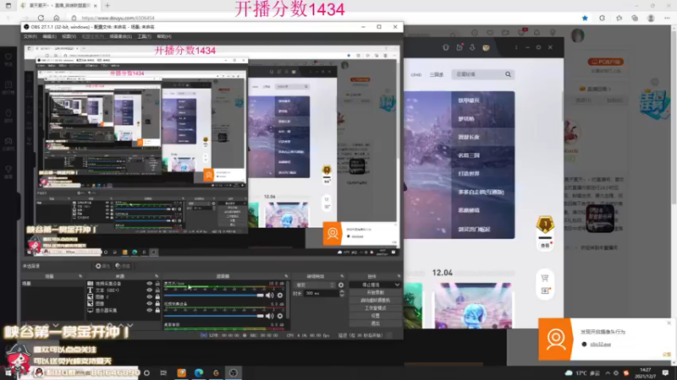The height and width of the screenshot is (380, 677).
Task: Hide the 图像 source in OBS
Action: 150,303
